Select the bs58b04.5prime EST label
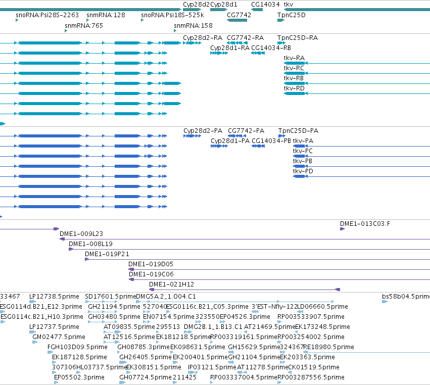Screen dimensions: 430x385 coord(406,297)
